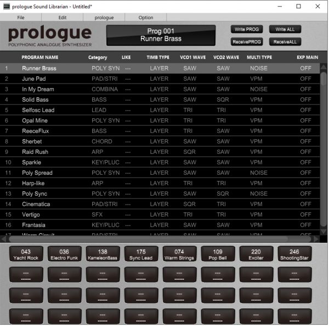This screenshot has width=329, height=326.
Task: Click the CHORD category of Sherbet
Action: [102, 141]
